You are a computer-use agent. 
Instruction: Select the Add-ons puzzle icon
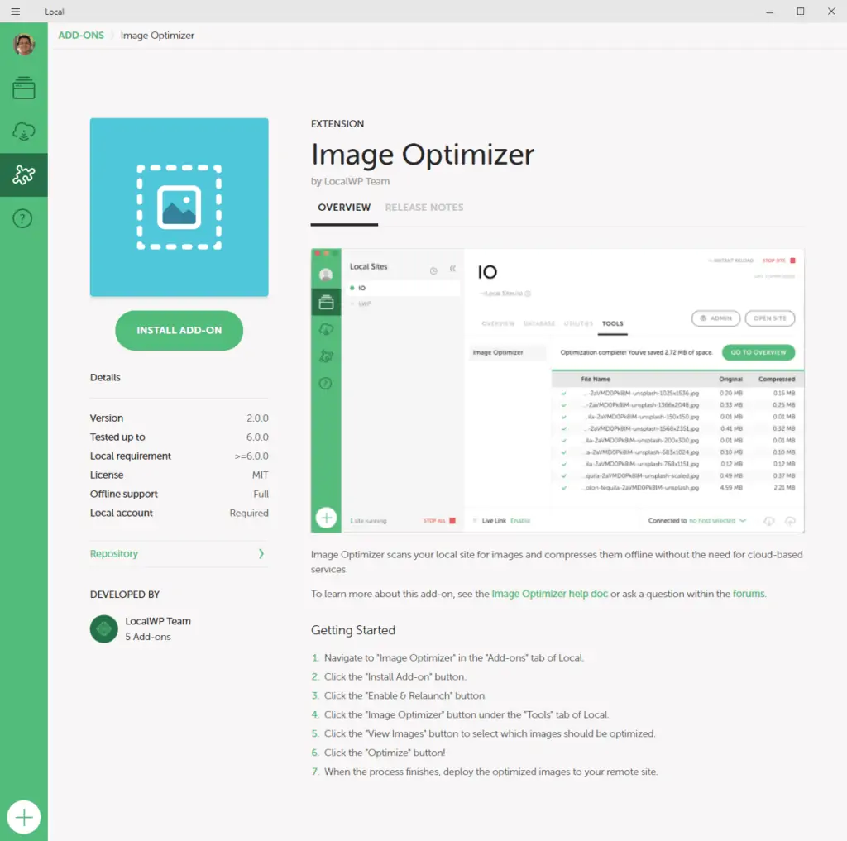coord(24,175)
